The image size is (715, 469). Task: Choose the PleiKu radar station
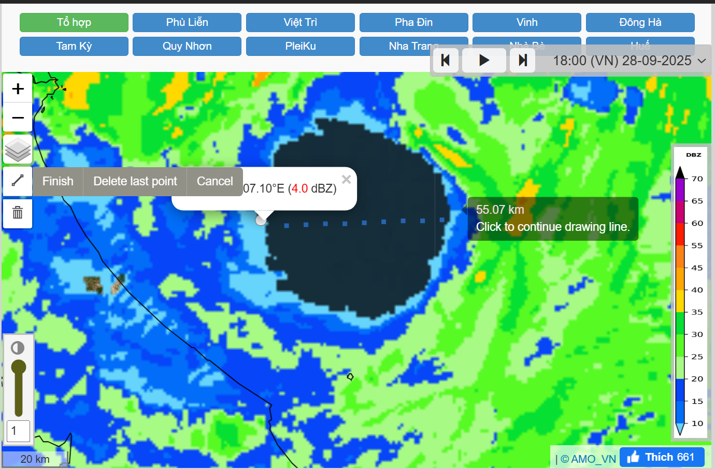click(301, 46)
